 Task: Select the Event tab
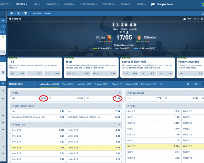tap(48, 13)
